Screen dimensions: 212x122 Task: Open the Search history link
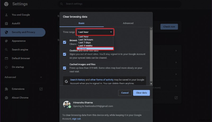78,80
